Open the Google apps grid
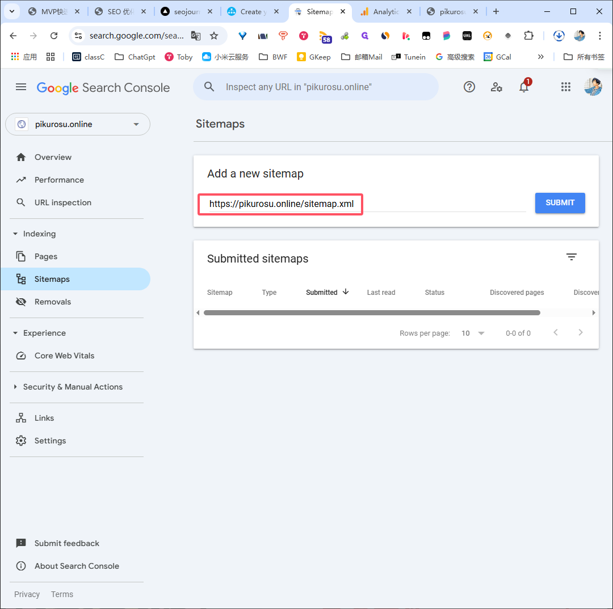The width and height of the screenshot is (613, 609). coord(566,87)
